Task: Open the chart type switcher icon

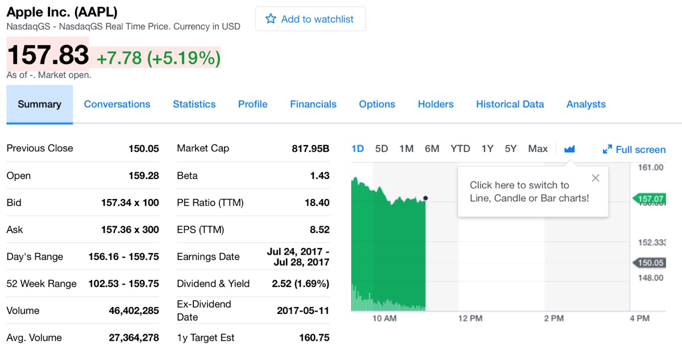Action: (569, 149)
